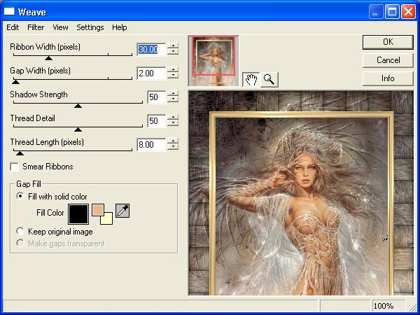This screenshot has height=315, width=420.
Task: Close the Weave window
Action: point(408,12)
